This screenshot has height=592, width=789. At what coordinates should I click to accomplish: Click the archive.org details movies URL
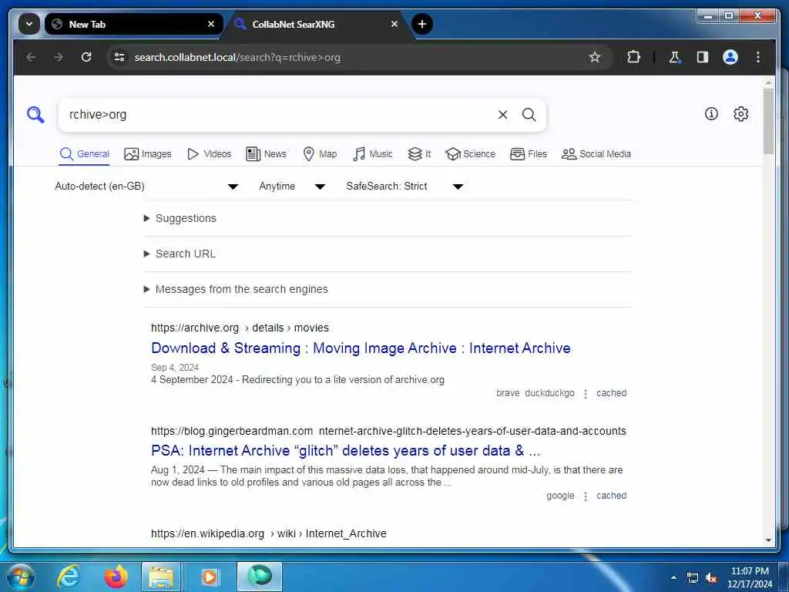(240, 328)
